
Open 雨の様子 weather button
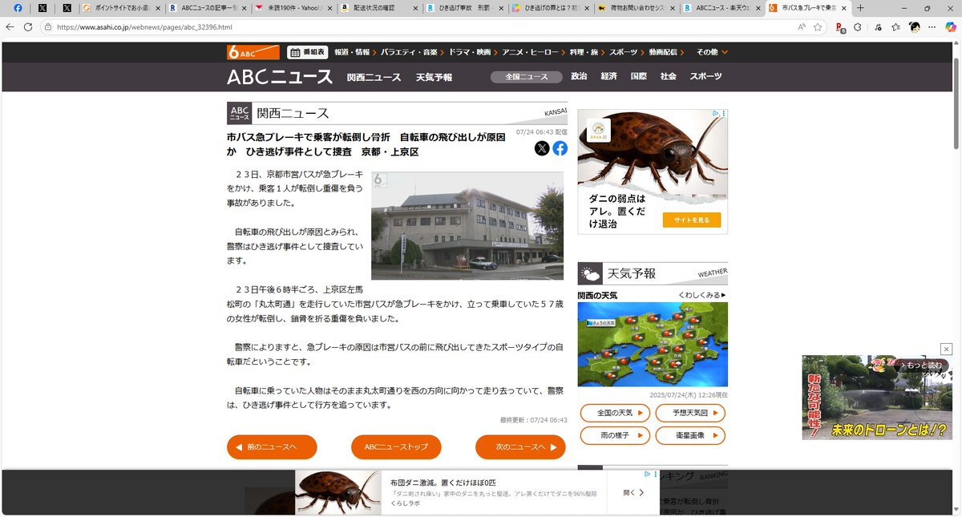pos(615,436)
